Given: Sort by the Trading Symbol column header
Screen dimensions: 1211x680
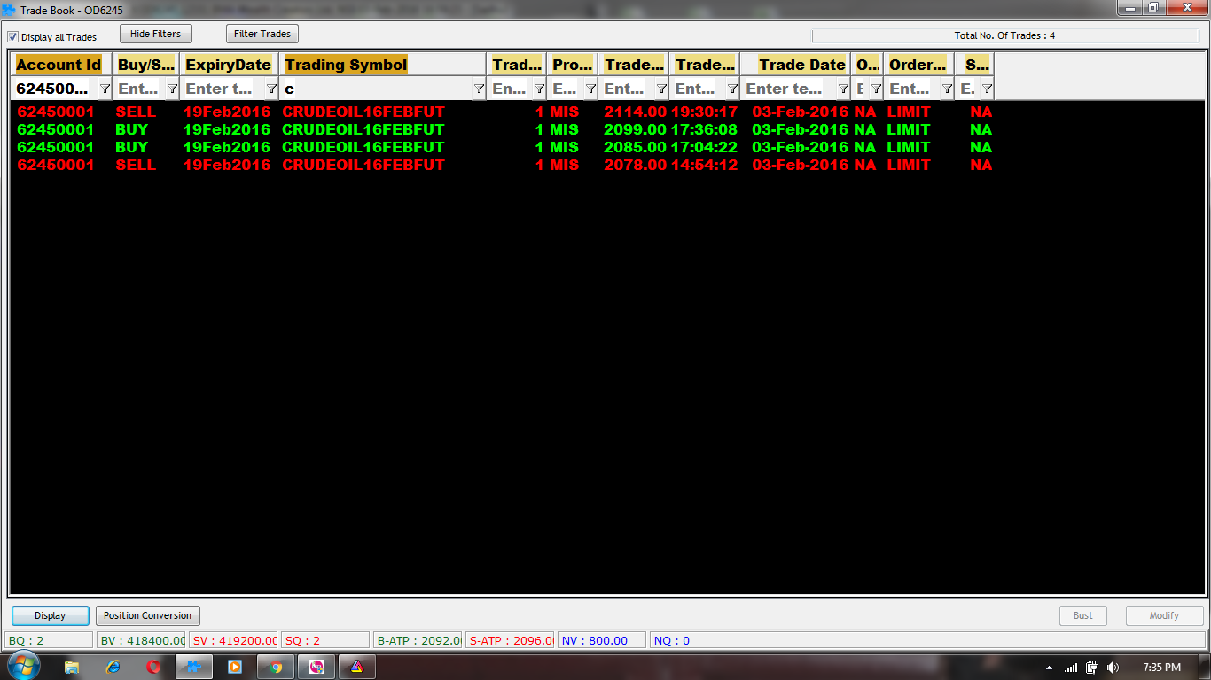Looking at the screenshot, I should 346,65.
